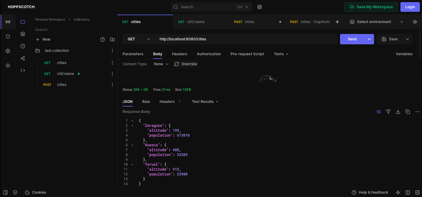Open the GraphQL section in sidebar
The image size is (422, 197).
[x=8, y=36]
